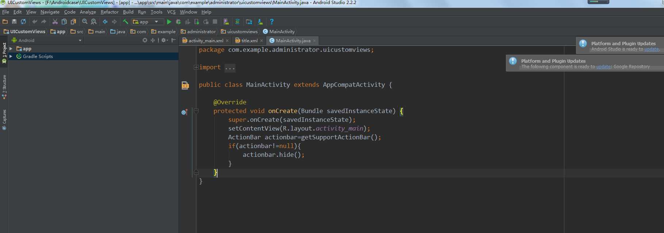Navigate Forward with right arrow icon
The width and height of the screenshot is (664, 233).
click(114, 22)
